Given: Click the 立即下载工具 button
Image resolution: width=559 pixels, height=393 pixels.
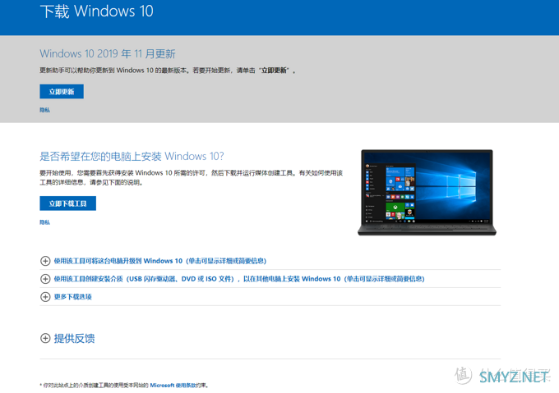Looking at the screenshot, I should point(67,203).
